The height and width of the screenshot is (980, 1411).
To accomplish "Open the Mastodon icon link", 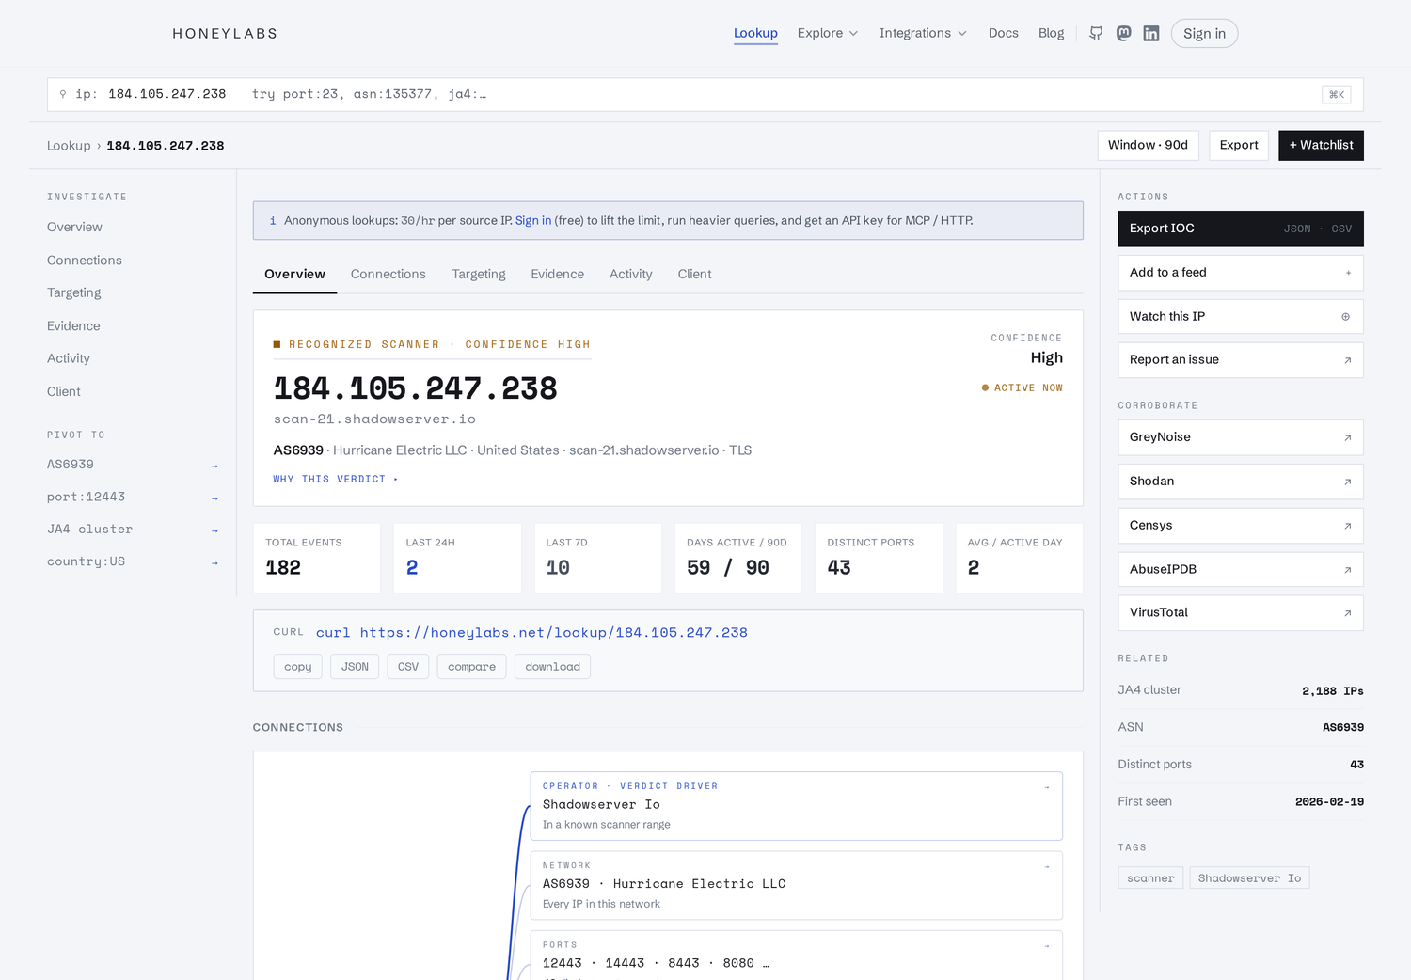I will pos(1123,33).
